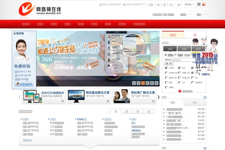Open the B2B/O2O电商软件 card title
Viewport: 225px width, 150px height.
(x=52, y=93)
